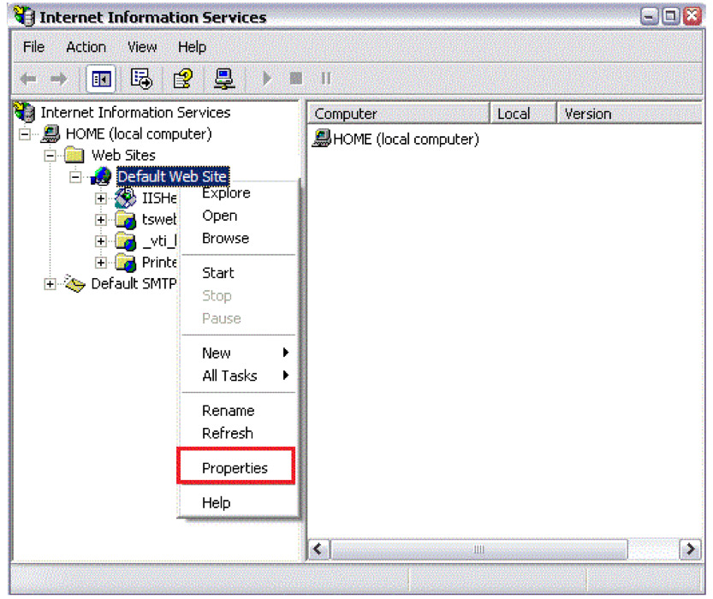Click the horizontal scrollbar right arrow
713x599 pixels.
click(690, 549)
